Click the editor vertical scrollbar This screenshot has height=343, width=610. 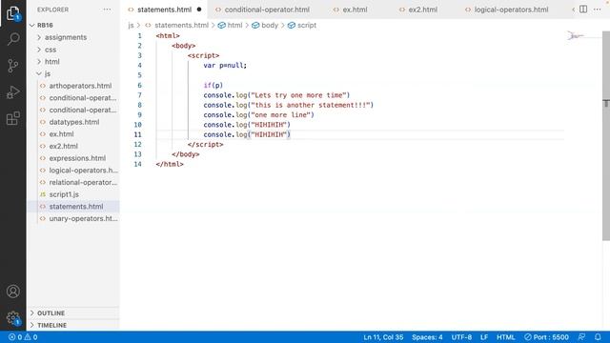[x=606, y=136]
